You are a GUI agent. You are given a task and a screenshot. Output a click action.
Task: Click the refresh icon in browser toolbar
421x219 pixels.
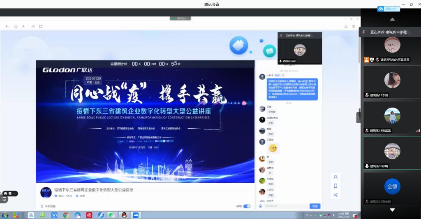[x=16, y=26]
